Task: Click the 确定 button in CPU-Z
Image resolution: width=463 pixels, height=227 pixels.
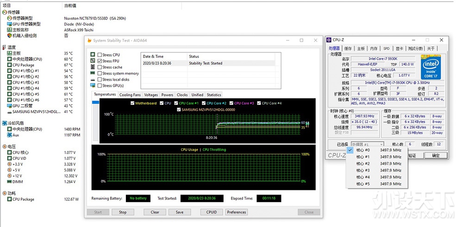Action: click(x=436, y=156)
